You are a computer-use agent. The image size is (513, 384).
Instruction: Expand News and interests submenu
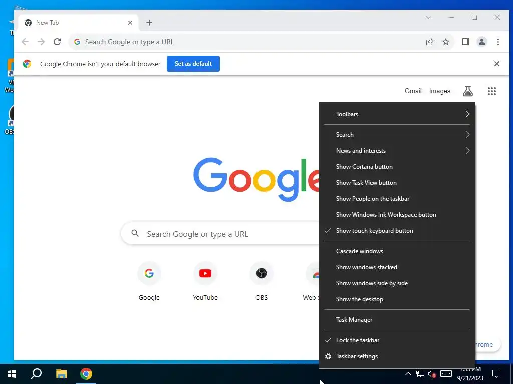tap(397, 151)
